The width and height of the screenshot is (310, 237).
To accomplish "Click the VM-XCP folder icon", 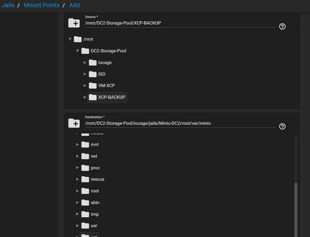I will 93,86.
